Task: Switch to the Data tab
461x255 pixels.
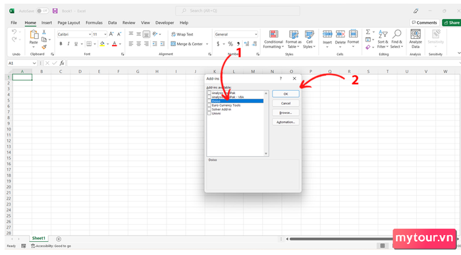Action: [113, 22]
